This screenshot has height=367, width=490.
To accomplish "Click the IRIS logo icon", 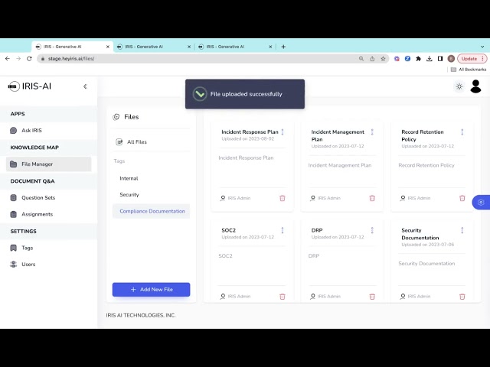I will pyautogui.click(x=14, y=86).
